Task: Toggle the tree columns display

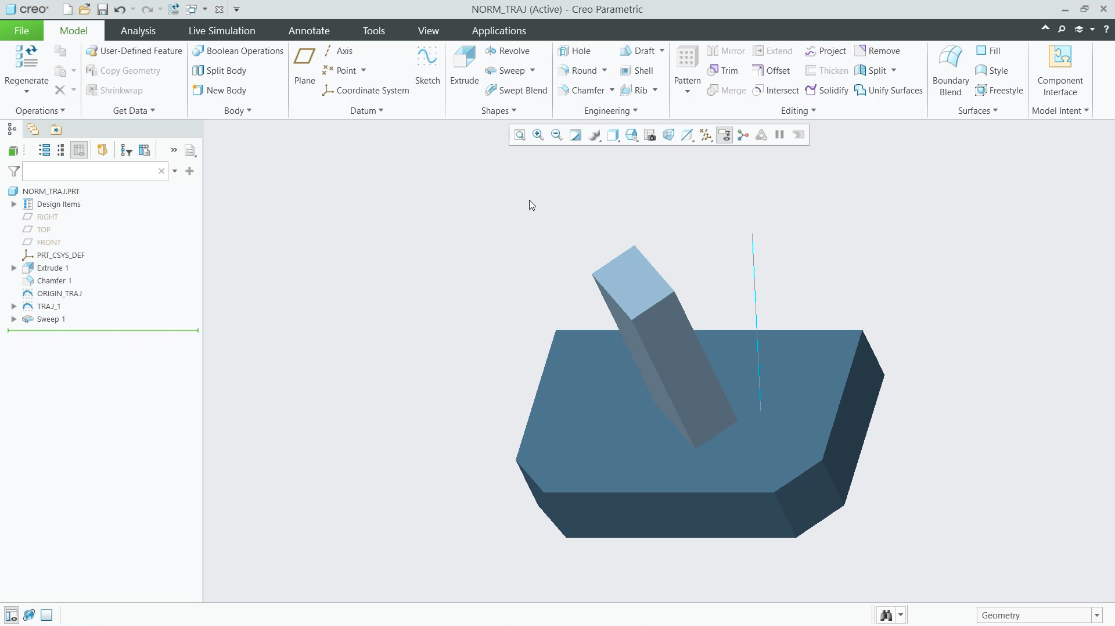Action: coord(79,150)
